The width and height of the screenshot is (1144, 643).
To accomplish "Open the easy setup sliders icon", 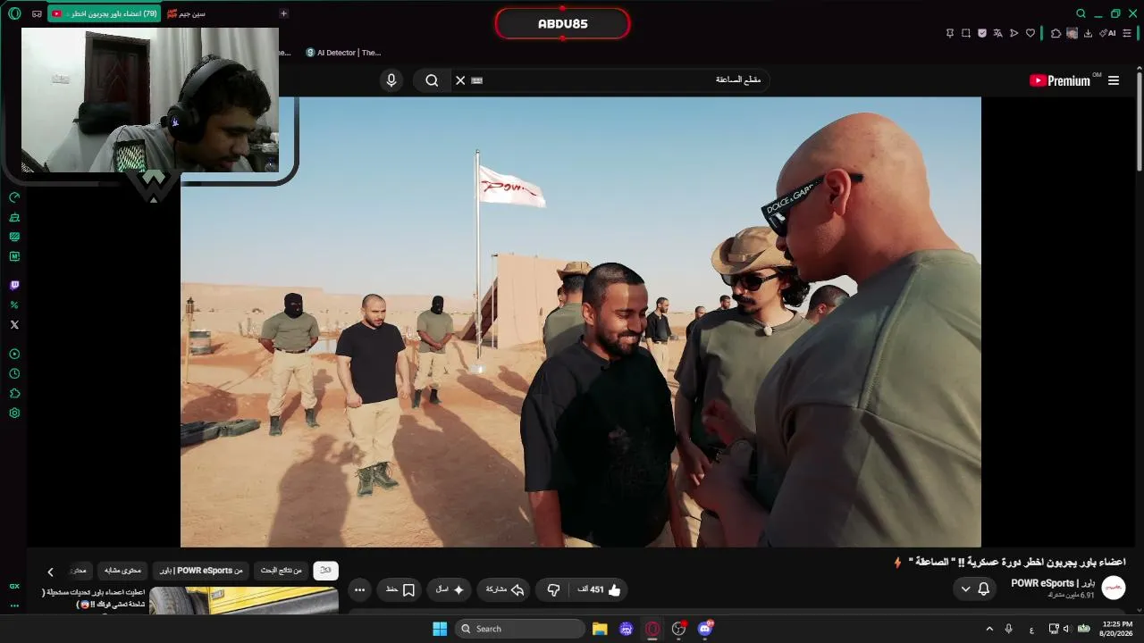I will click(x=1127, y=33).
